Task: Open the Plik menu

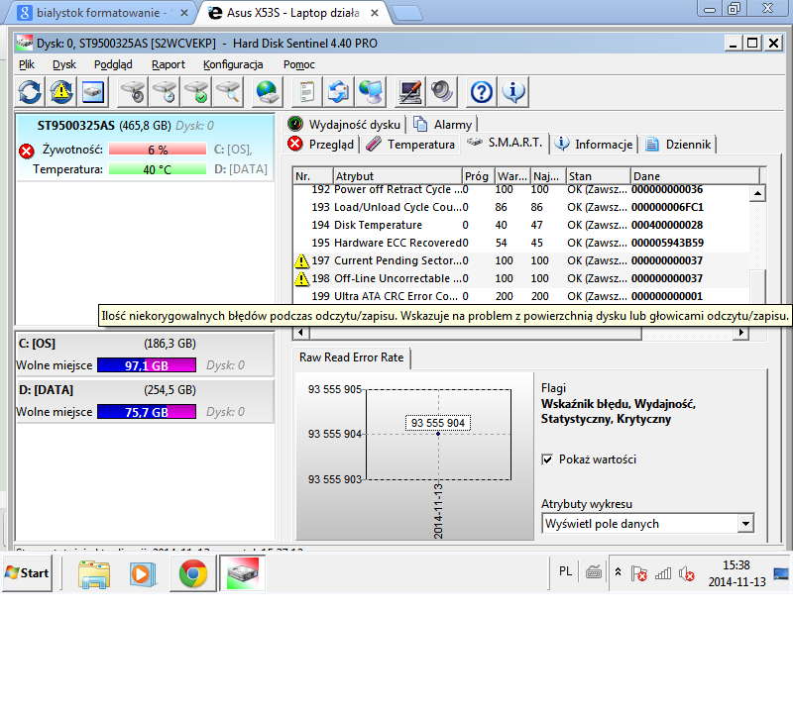Action: tap(27, 64)
